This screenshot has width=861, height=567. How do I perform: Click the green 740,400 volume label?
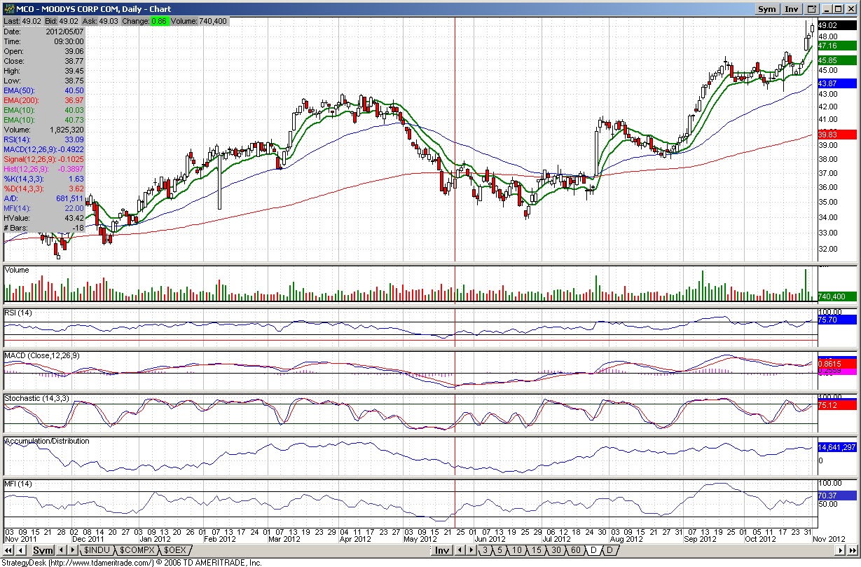click(836, 296)
